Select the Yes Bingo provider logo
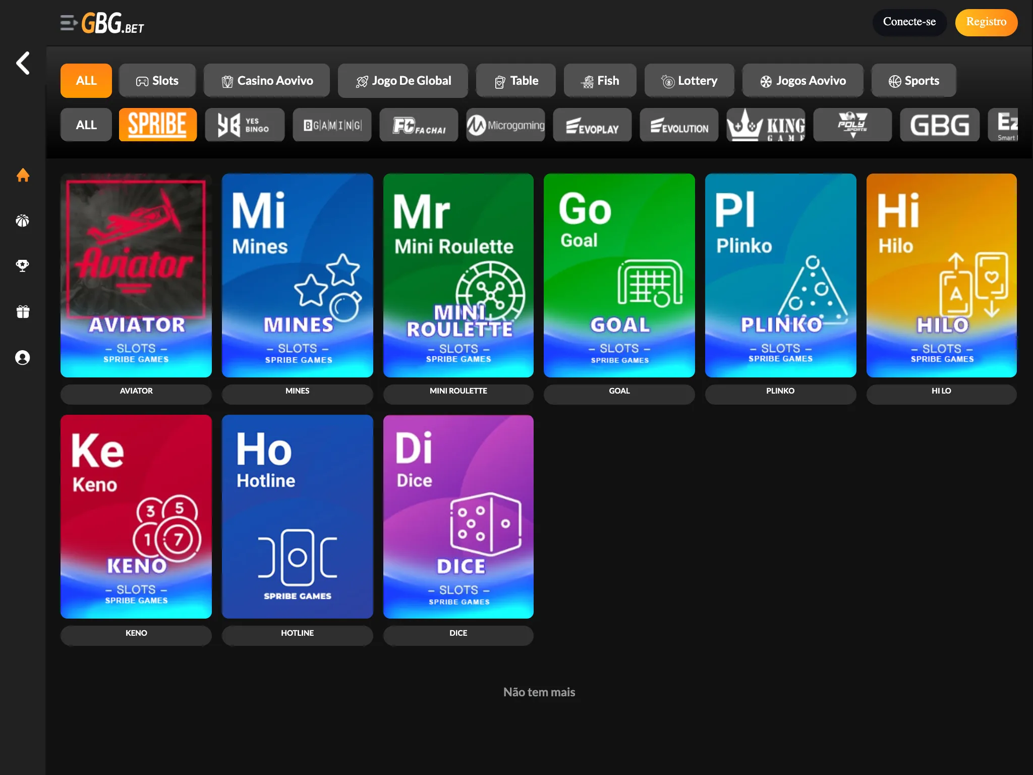The image size is (1033, 775). 245,125
